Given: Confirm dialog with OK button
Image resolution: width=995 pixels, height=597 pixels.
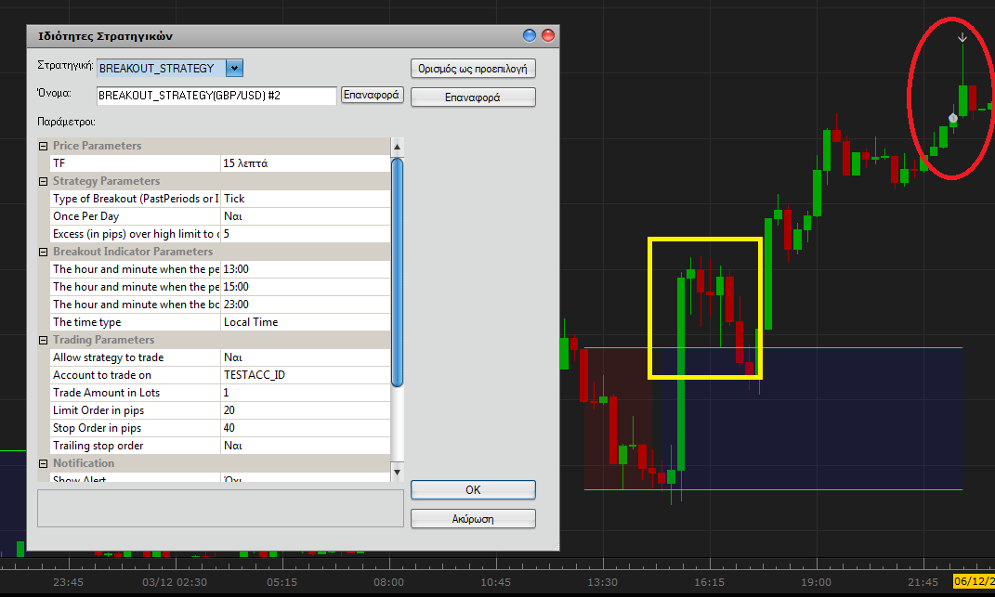Looking at the screenshot, I should (473, 490).
